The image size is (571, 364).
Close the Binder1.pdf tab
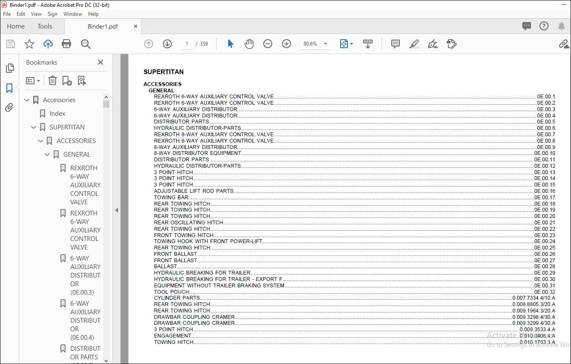135,26
